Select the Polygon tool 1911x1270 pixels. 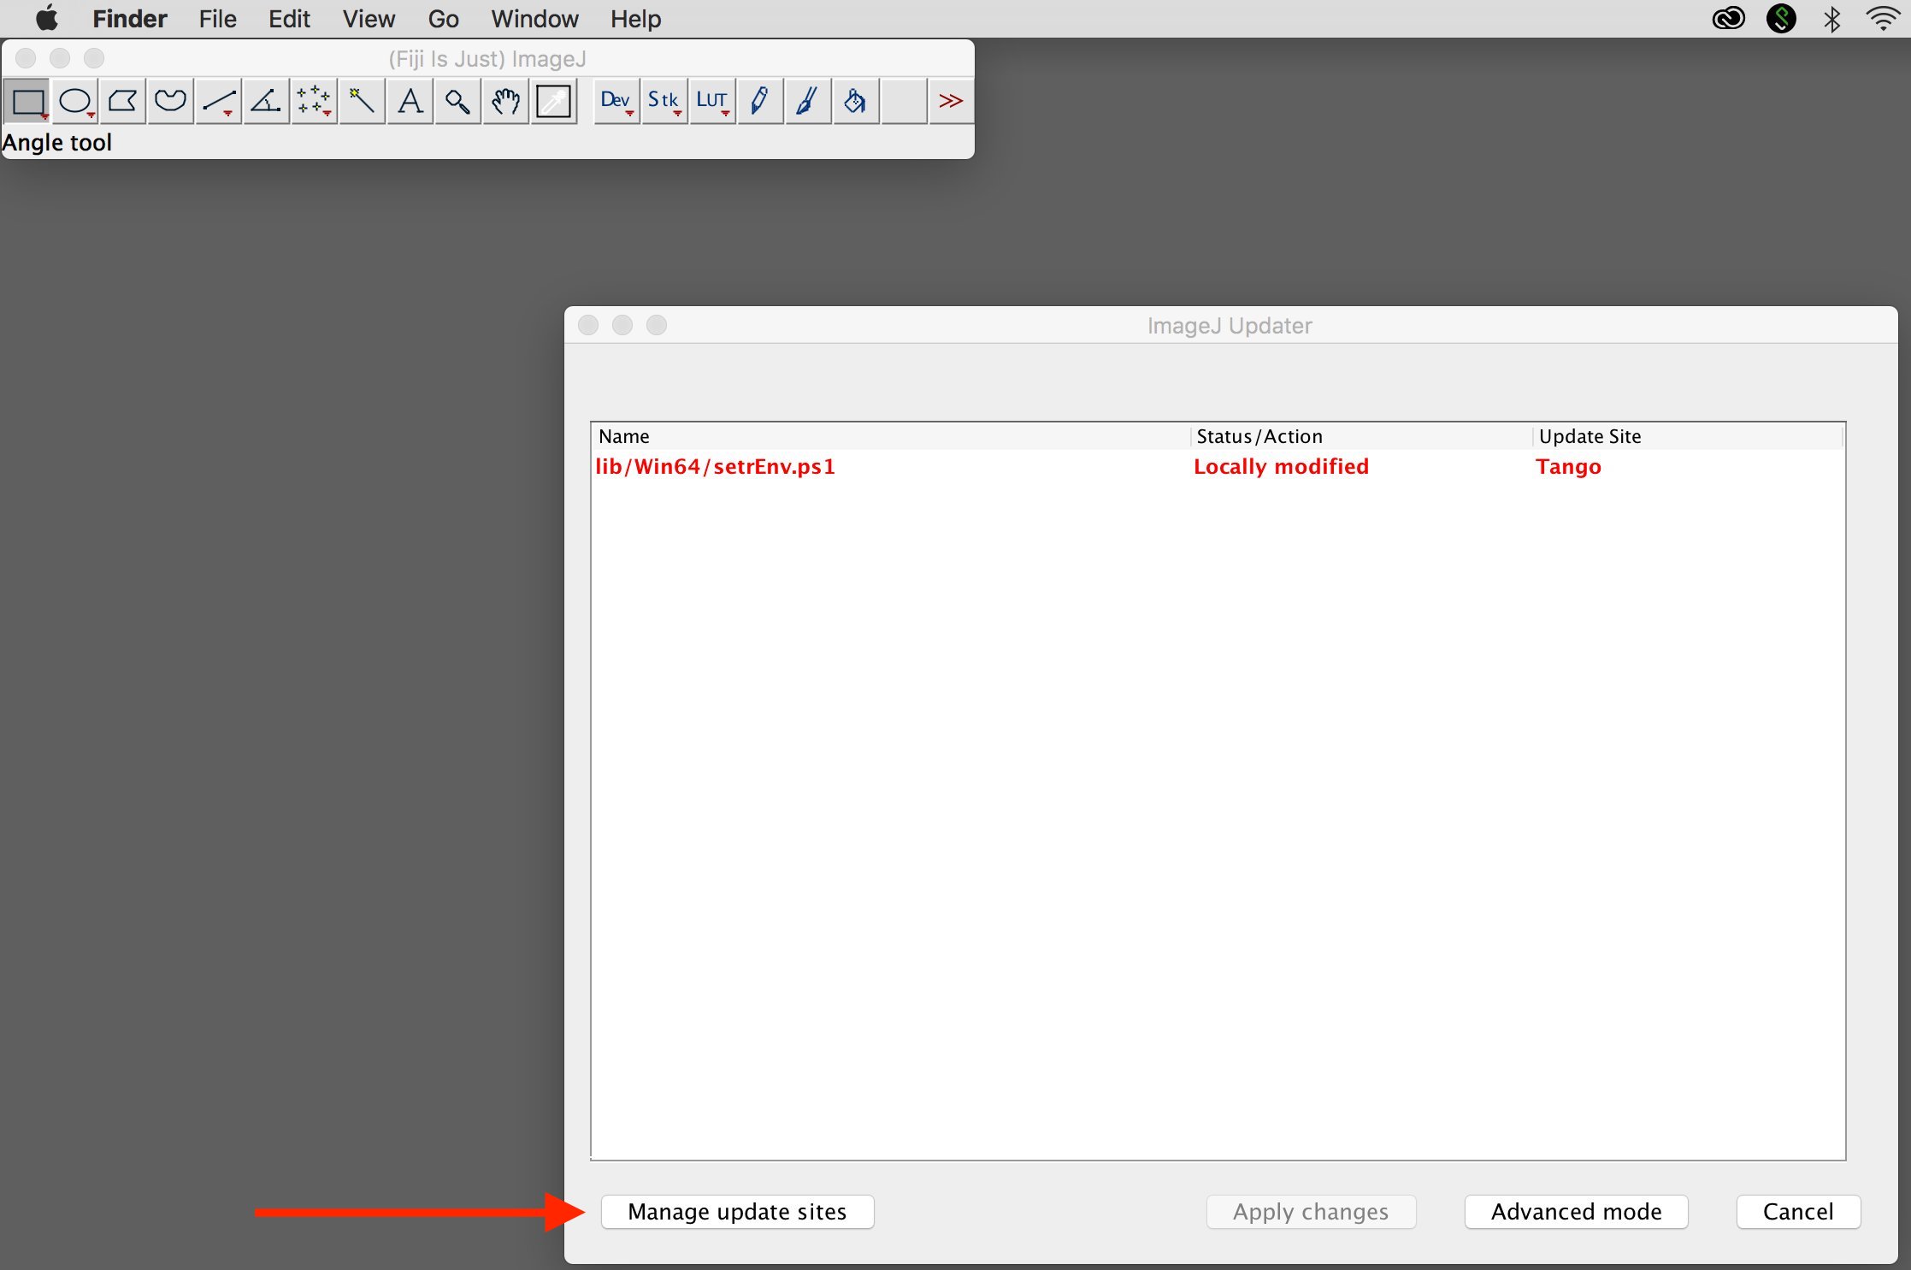123,101
